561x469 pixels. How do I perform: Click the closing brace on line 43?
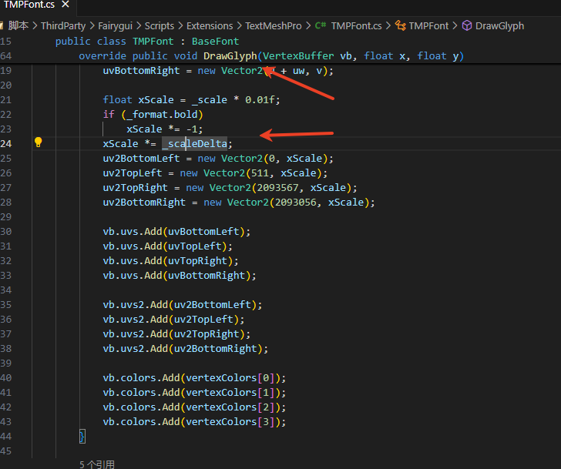point(82,437)
